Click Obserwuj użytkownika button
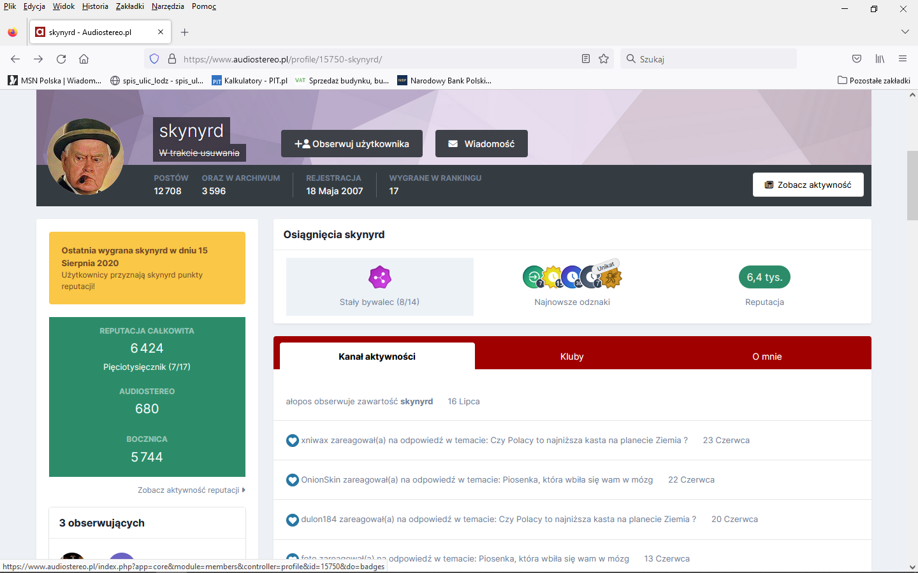The image size is (918, 573). click(x=352, y=144)
